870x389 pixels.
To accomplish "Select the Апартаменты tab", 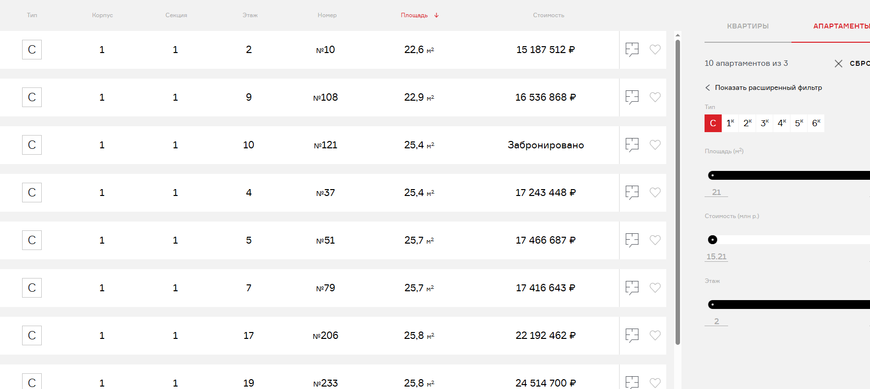I will click(841, 26).
